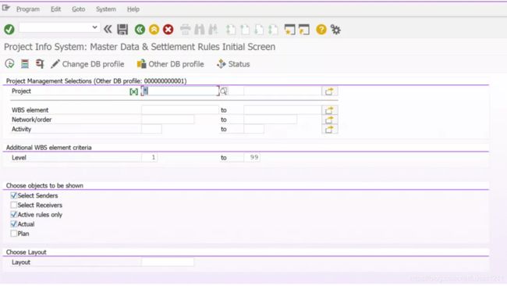Click the red Cancel icon

[168, 30]
